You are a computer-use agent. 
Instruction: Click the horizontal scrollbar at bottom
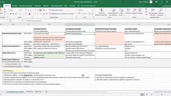(x=131, y=92)
